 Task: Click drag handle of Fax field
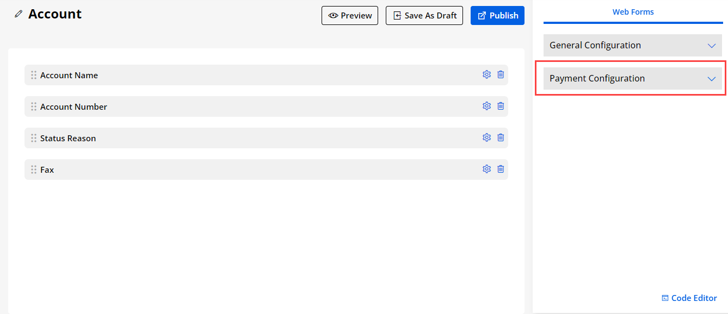34,170
